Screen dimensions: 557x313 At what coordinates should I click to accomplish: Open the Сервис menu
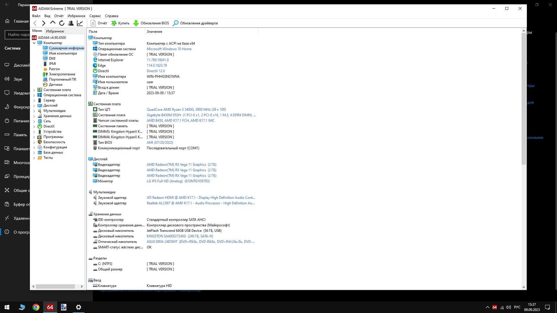pos(95,16)
